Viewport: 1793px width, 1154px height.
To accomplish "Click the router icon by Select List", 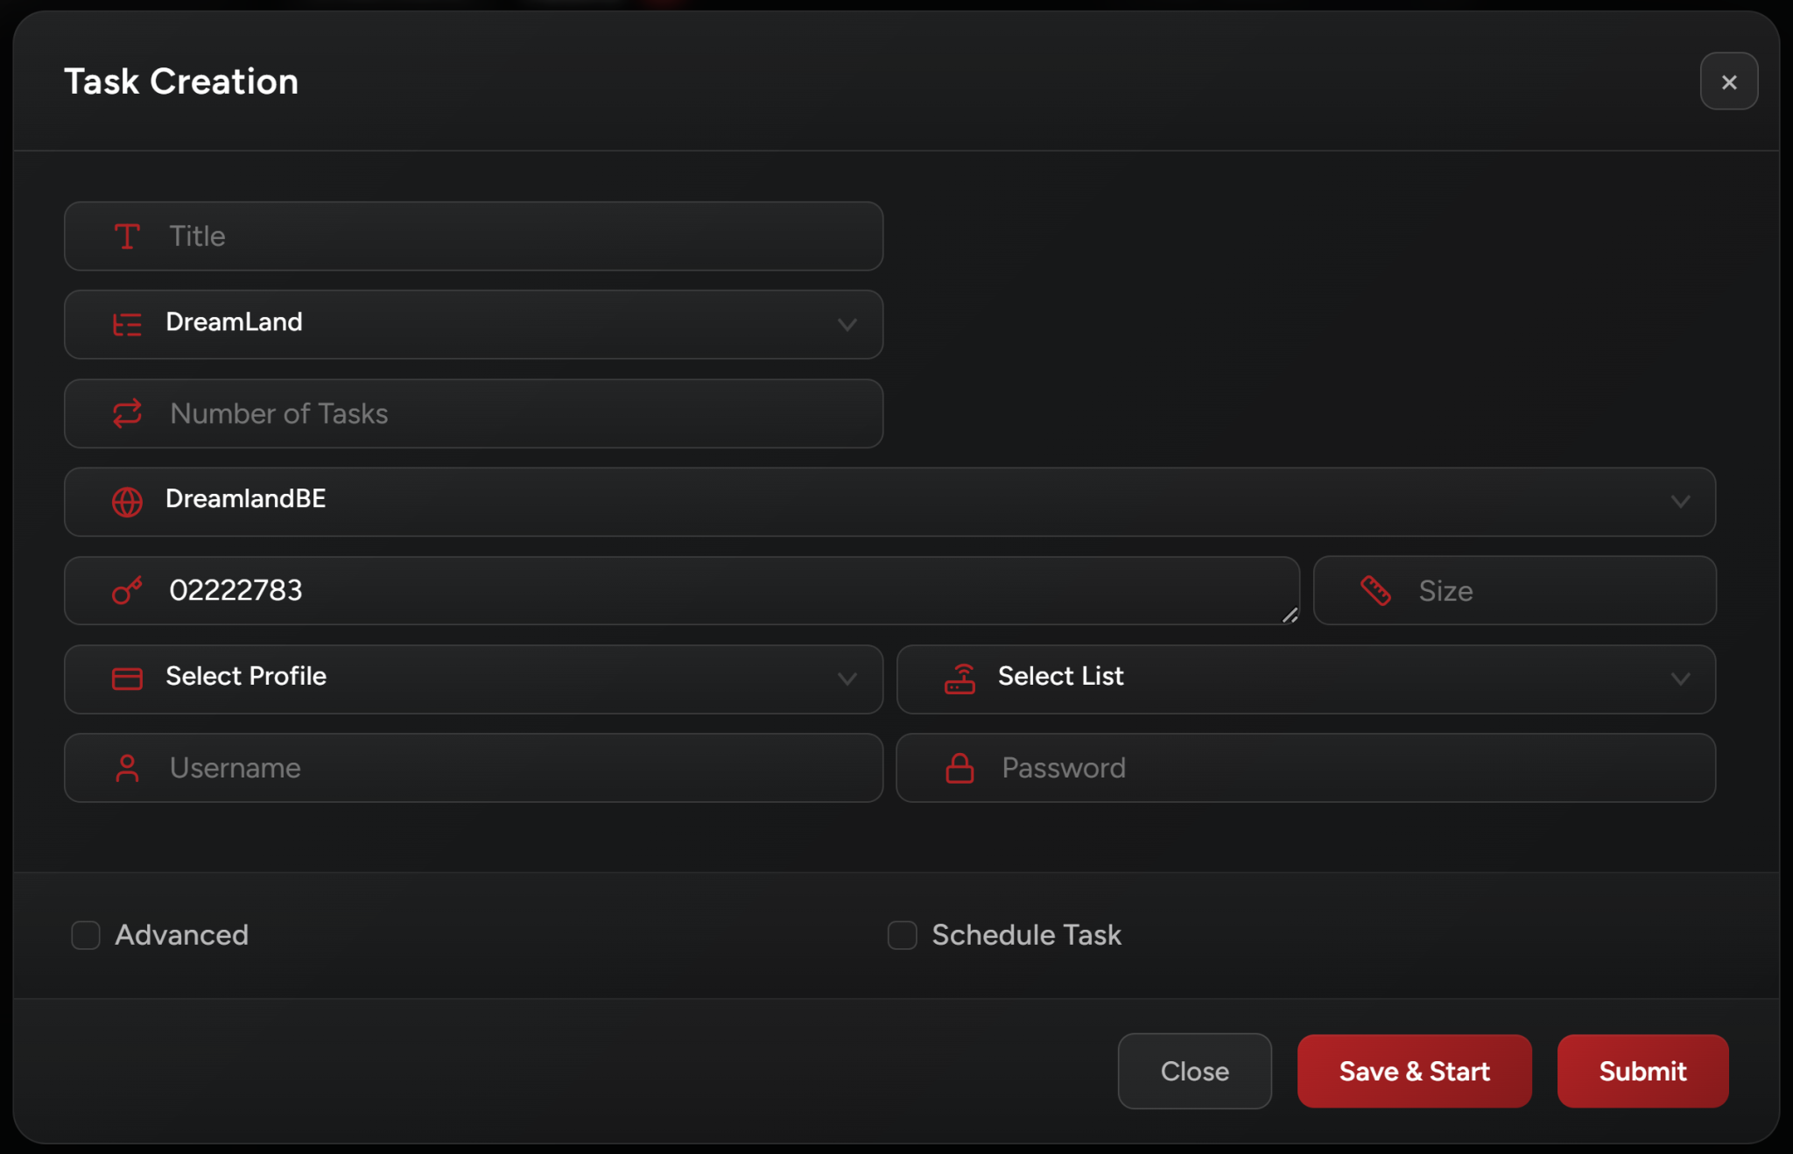I will point(960,679).
